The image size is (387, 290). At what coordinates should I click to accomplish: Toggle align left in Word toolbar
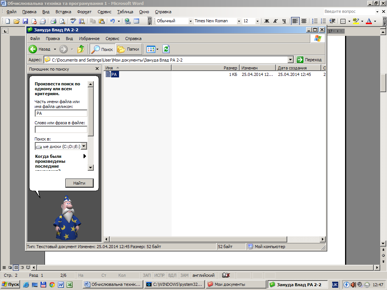(295, 21)
